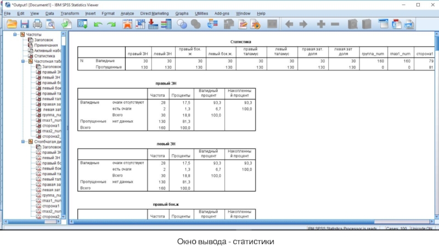This screenshot has height=247, width=439.
Task: Click the Save output icon
Action: coord(24,24)
